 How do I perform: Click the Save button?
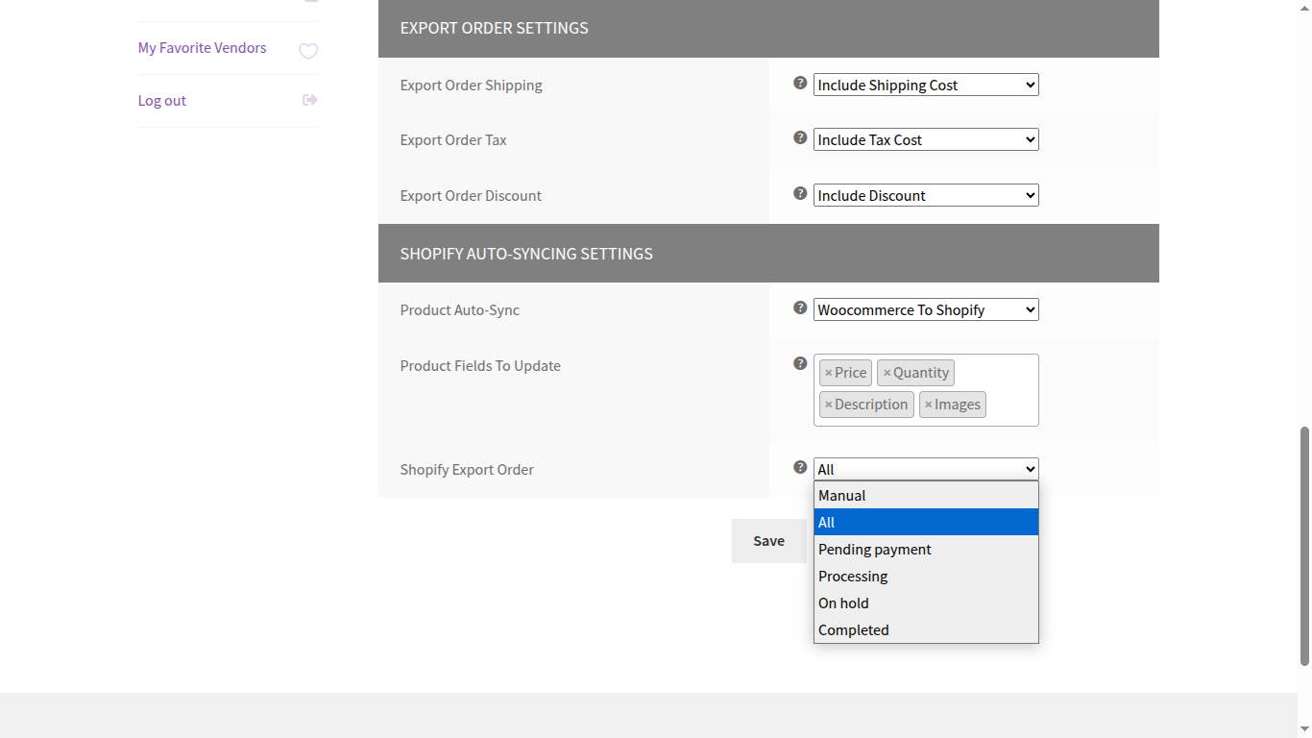coord(768,540)
